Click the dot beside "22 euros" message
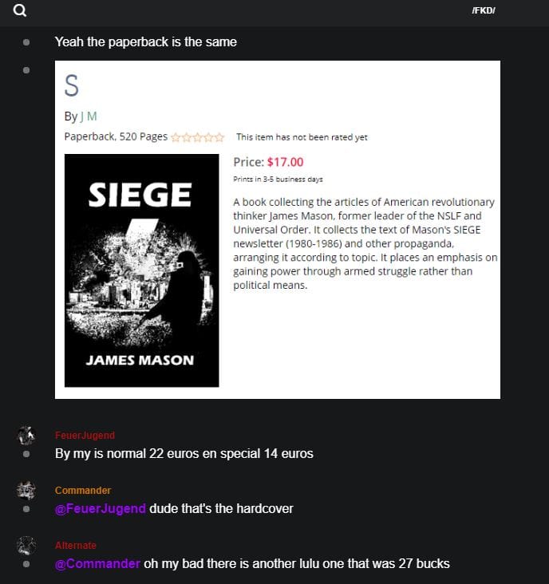This screenshot has width=549, height=584. pos(26,454)
